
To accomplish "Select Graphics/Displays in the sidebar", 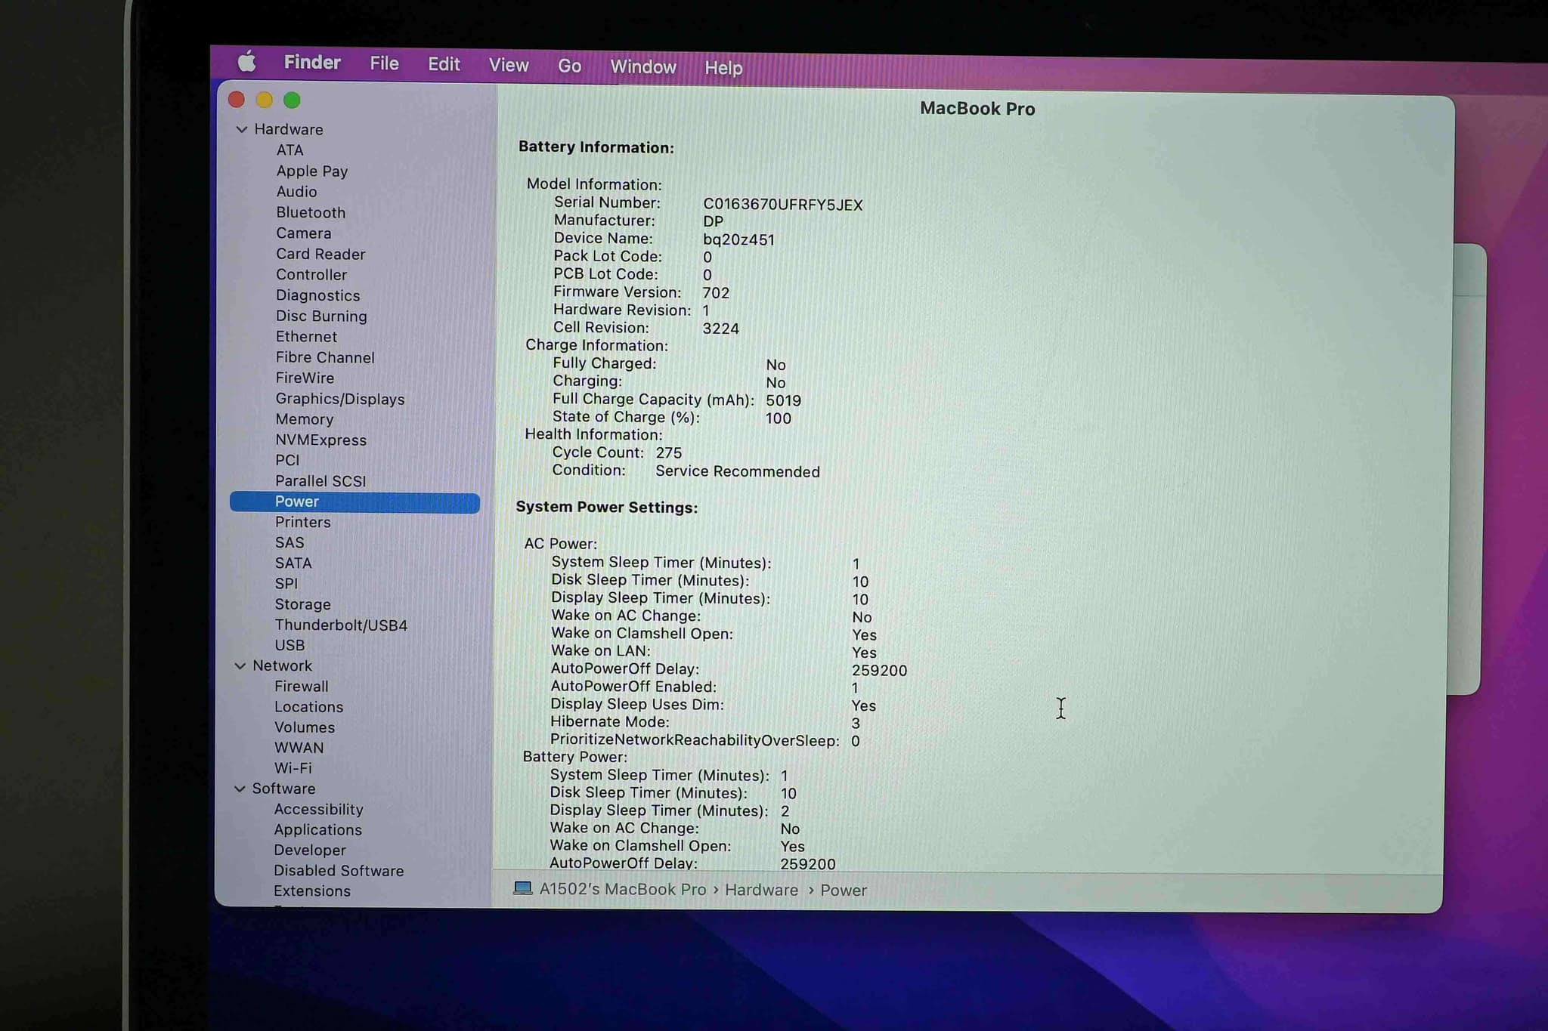I will (x=339, y=399).
